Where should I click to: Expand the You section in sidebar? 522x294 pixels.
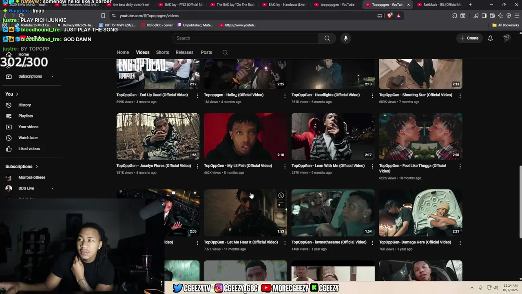(x=12, y=94)
